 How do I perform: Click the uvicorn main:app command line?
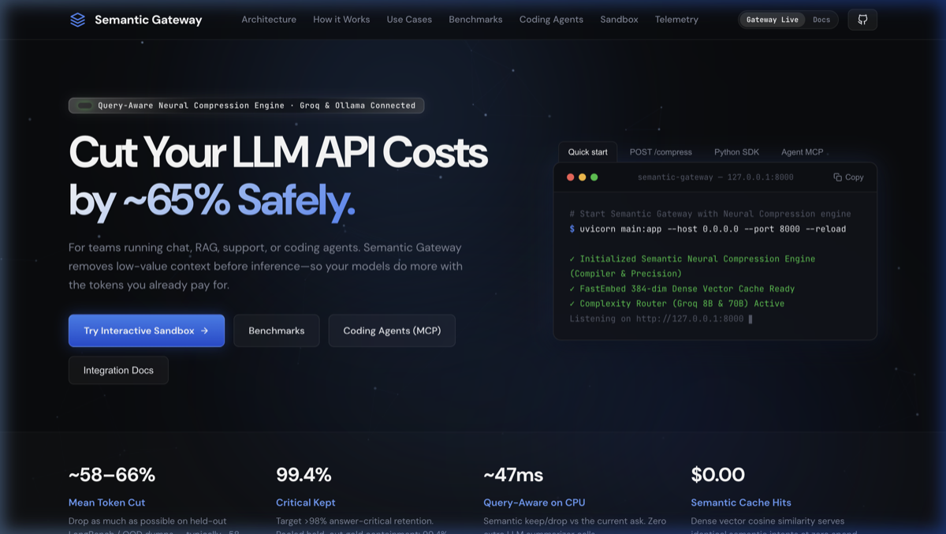coord(708,229)
